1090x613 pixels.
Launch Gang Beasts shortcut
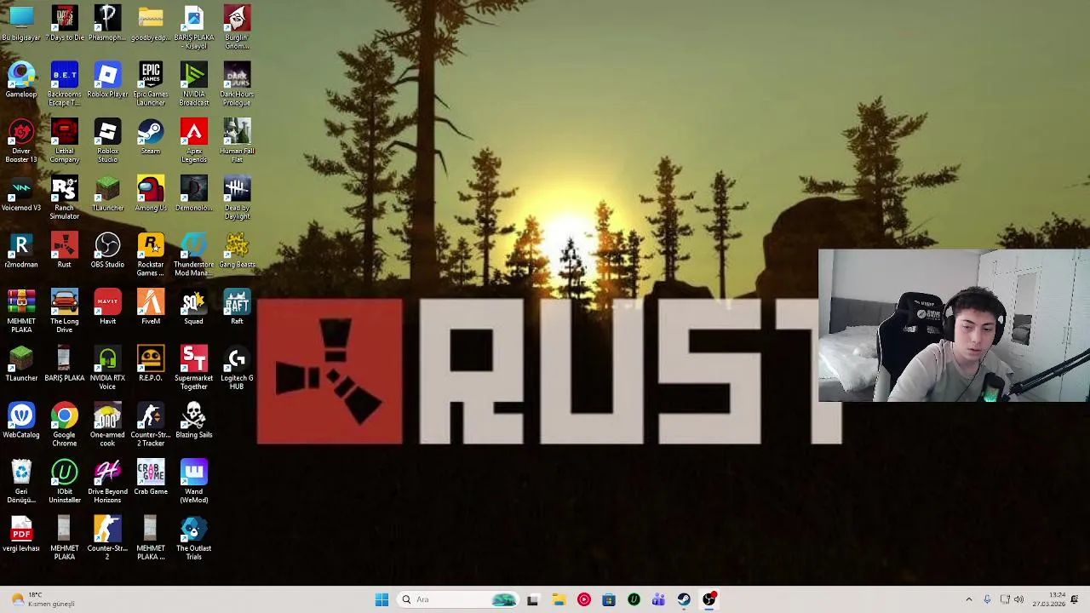coord(237,250)
